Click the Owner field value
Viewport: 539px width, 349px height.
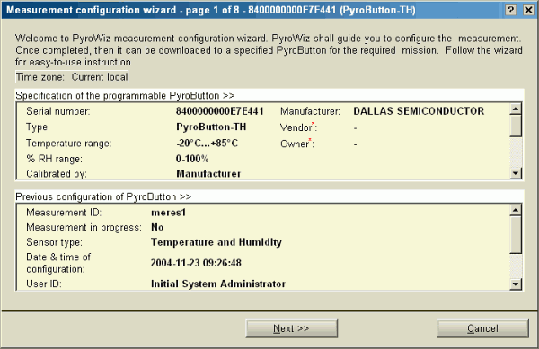(355, 144)
